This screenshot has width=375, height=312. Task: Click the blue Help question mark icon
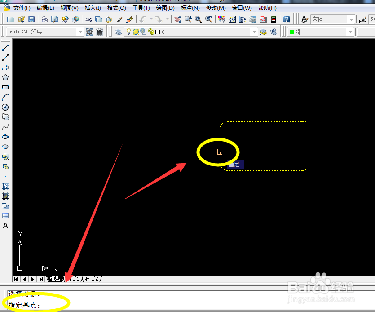(287, 19)
